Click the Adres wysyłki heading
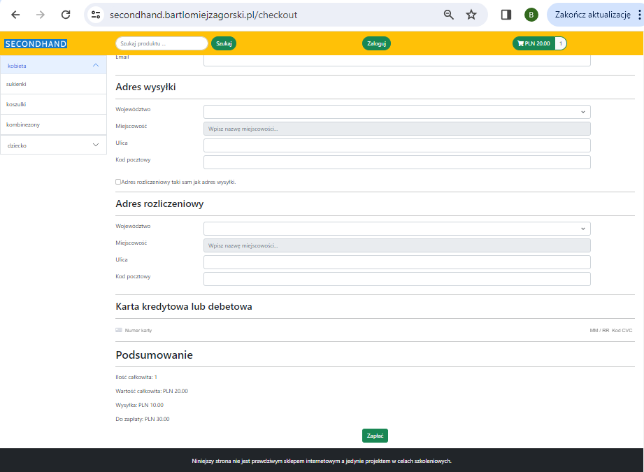The height and width of the screenshot is (472, 644). (x=146, y=87)
